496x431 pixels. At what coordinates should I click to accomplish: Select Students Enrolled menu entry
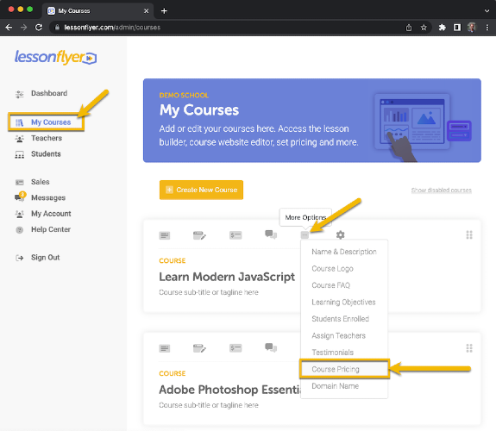click(x=340, y=319)
